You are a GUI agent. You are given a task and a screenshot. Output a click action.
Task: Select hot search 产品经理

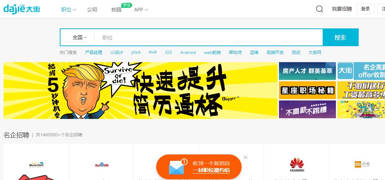(x=94, y=53)
